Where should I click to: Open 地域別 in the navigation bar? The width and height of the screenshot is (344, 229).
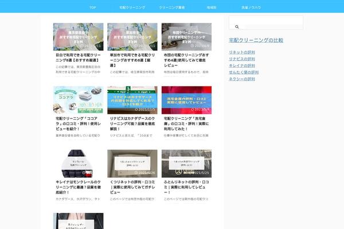[212, 7]
